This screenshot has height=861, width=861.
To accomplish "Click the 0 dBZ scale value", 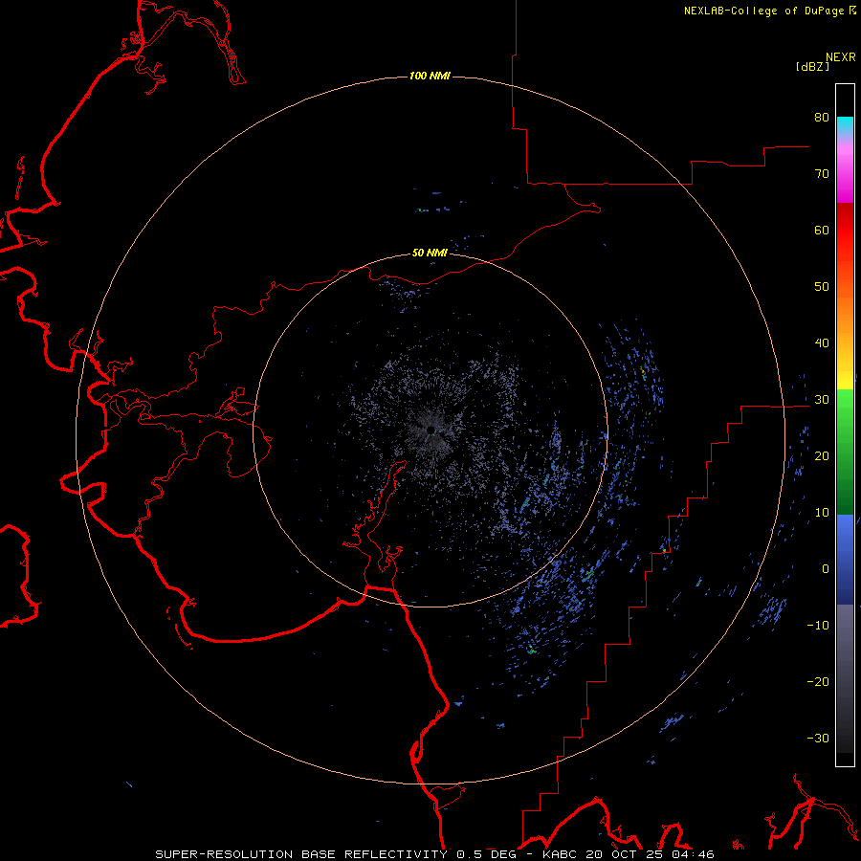I will pyautogui.click(x=826, y=569).
